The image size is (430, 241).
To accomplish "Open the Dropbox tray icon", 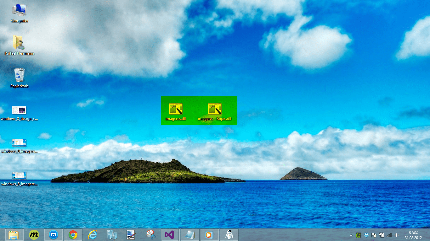I will (366, 235).
